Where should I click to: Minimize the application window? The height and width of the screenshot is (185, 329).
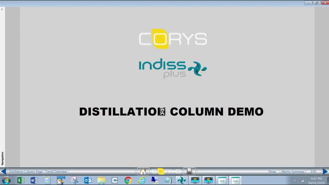308,3
